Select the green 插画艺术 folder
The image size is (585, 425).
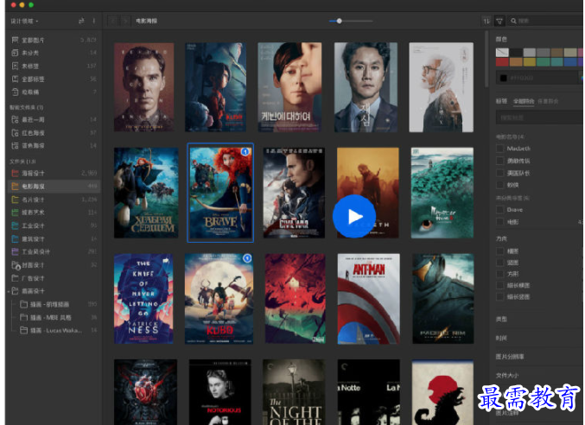[x=54, y=212]
